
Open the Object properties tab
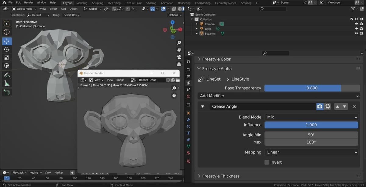188,113
